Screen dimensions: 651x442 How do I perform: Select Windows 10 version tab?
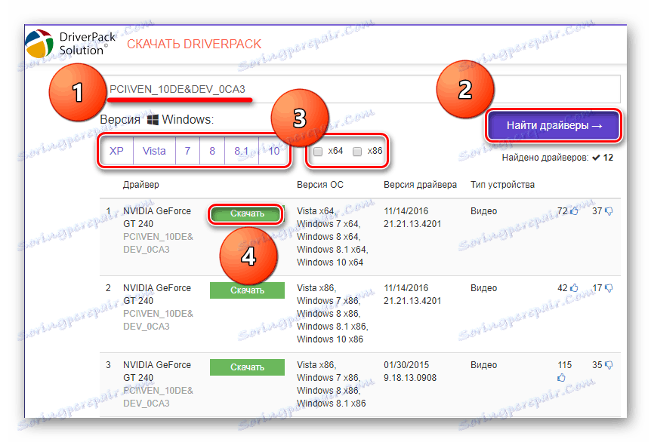(273, 151)
